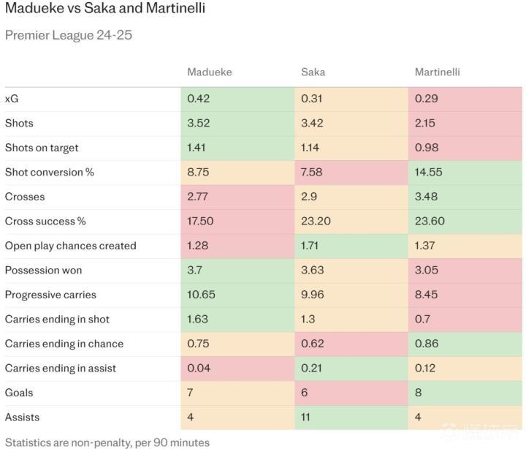Select the Shot conversion % row label
The width and height of the screenshot is (526, 449).
[50, 173]
